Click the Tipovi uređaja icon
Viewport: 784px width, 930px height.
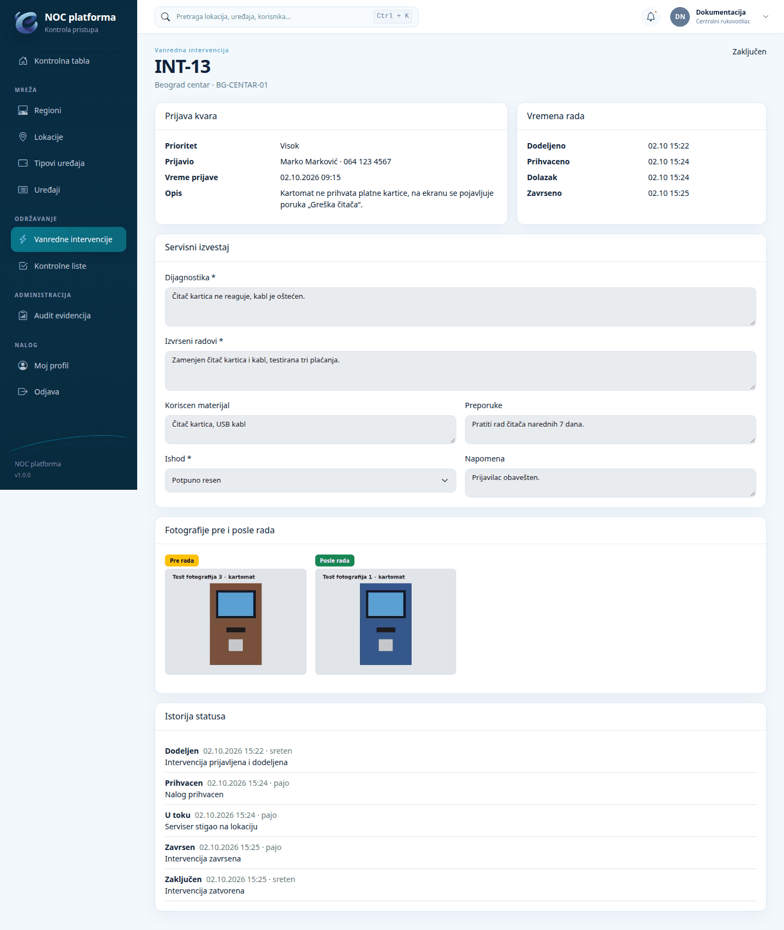23,163
